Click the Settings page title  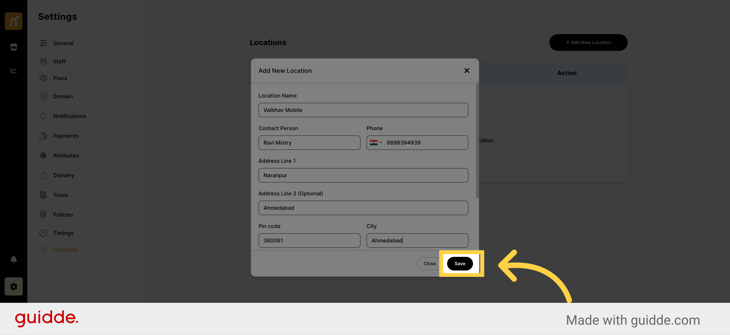(x=57, y=17)
